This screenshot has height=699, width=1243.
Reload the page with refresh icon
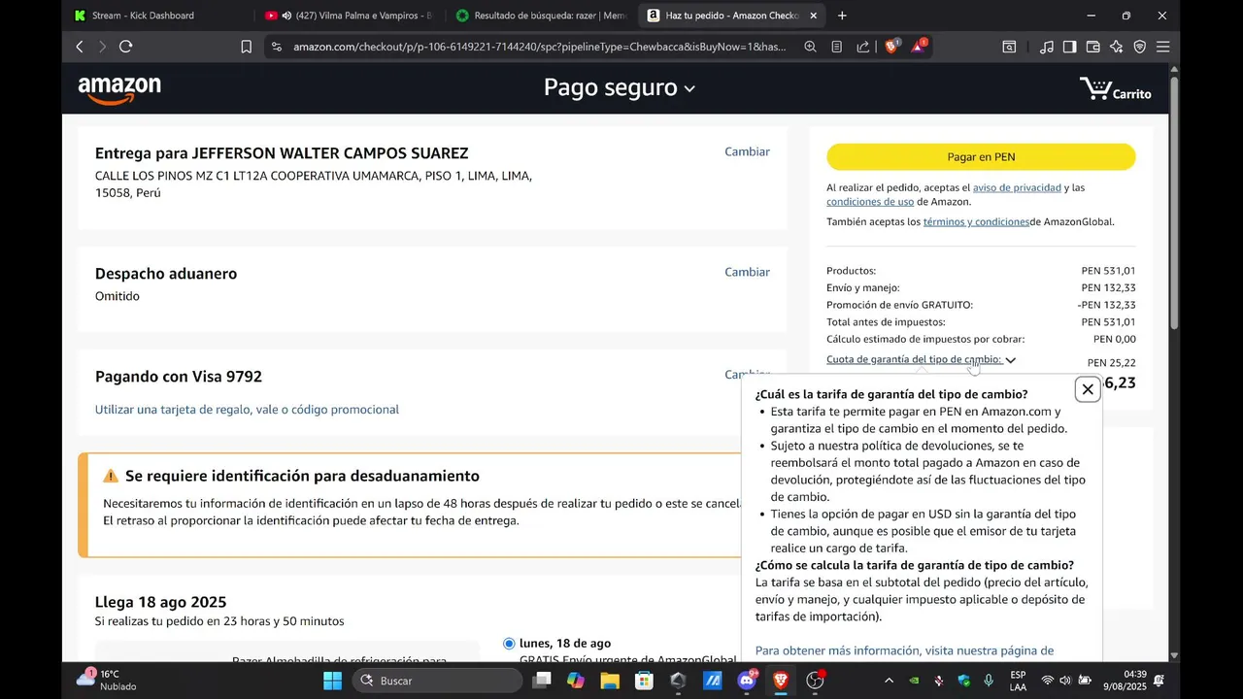(x=125, y=47)
